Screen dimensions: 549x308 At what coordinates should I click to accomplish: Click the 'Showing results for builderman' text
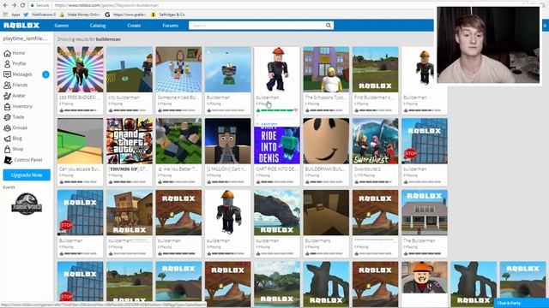(x=89, y=39)
